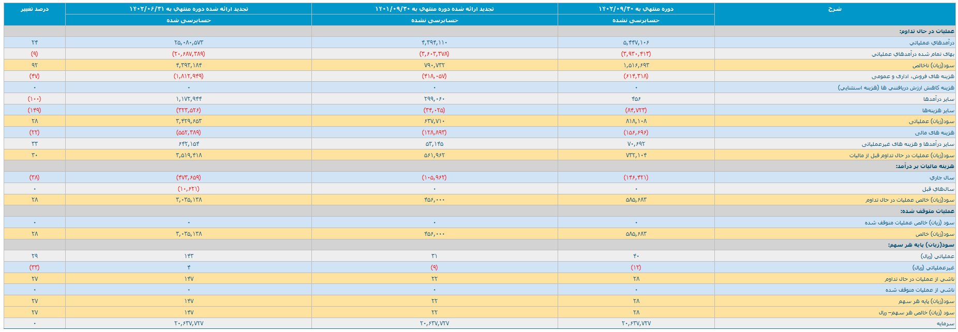958x332 pixels.
Task: Click the 'سود(زیان) ناخالص' row label
Action: click(x=933, y=65)
